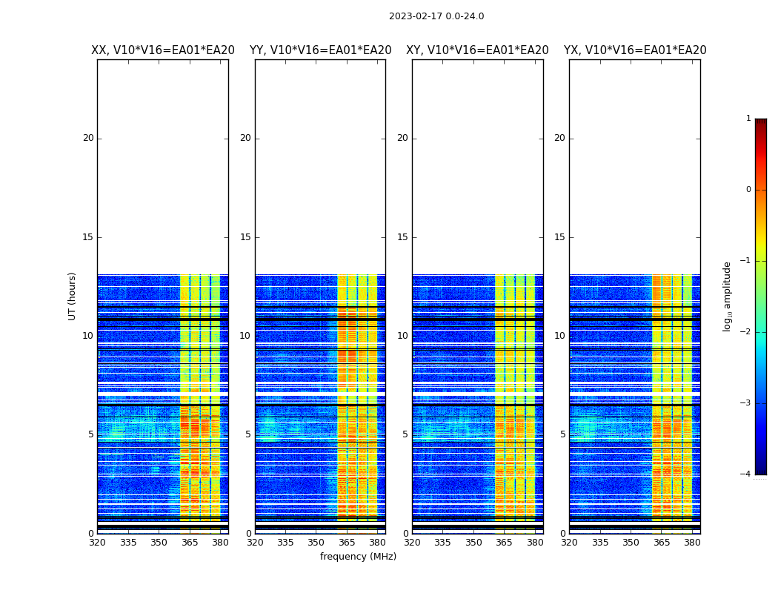Viewport: 778px width, 593px height.
Task: Click the 20 hour tick left of XX panel
Action: click(88, 138)
